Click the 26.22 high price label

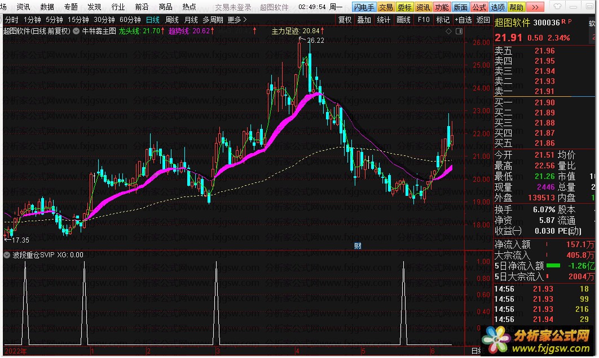(315, 41)
